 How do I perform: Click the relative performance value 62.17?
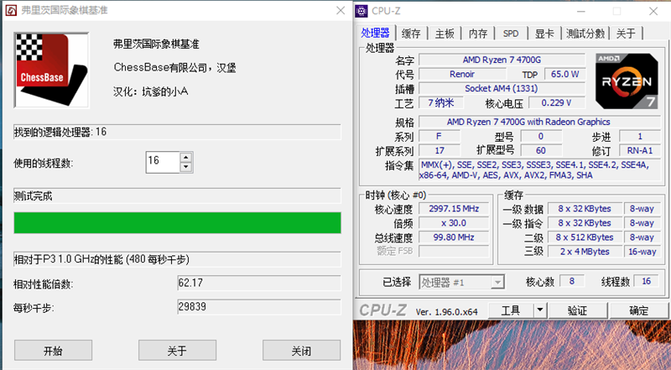coord(259,283)
